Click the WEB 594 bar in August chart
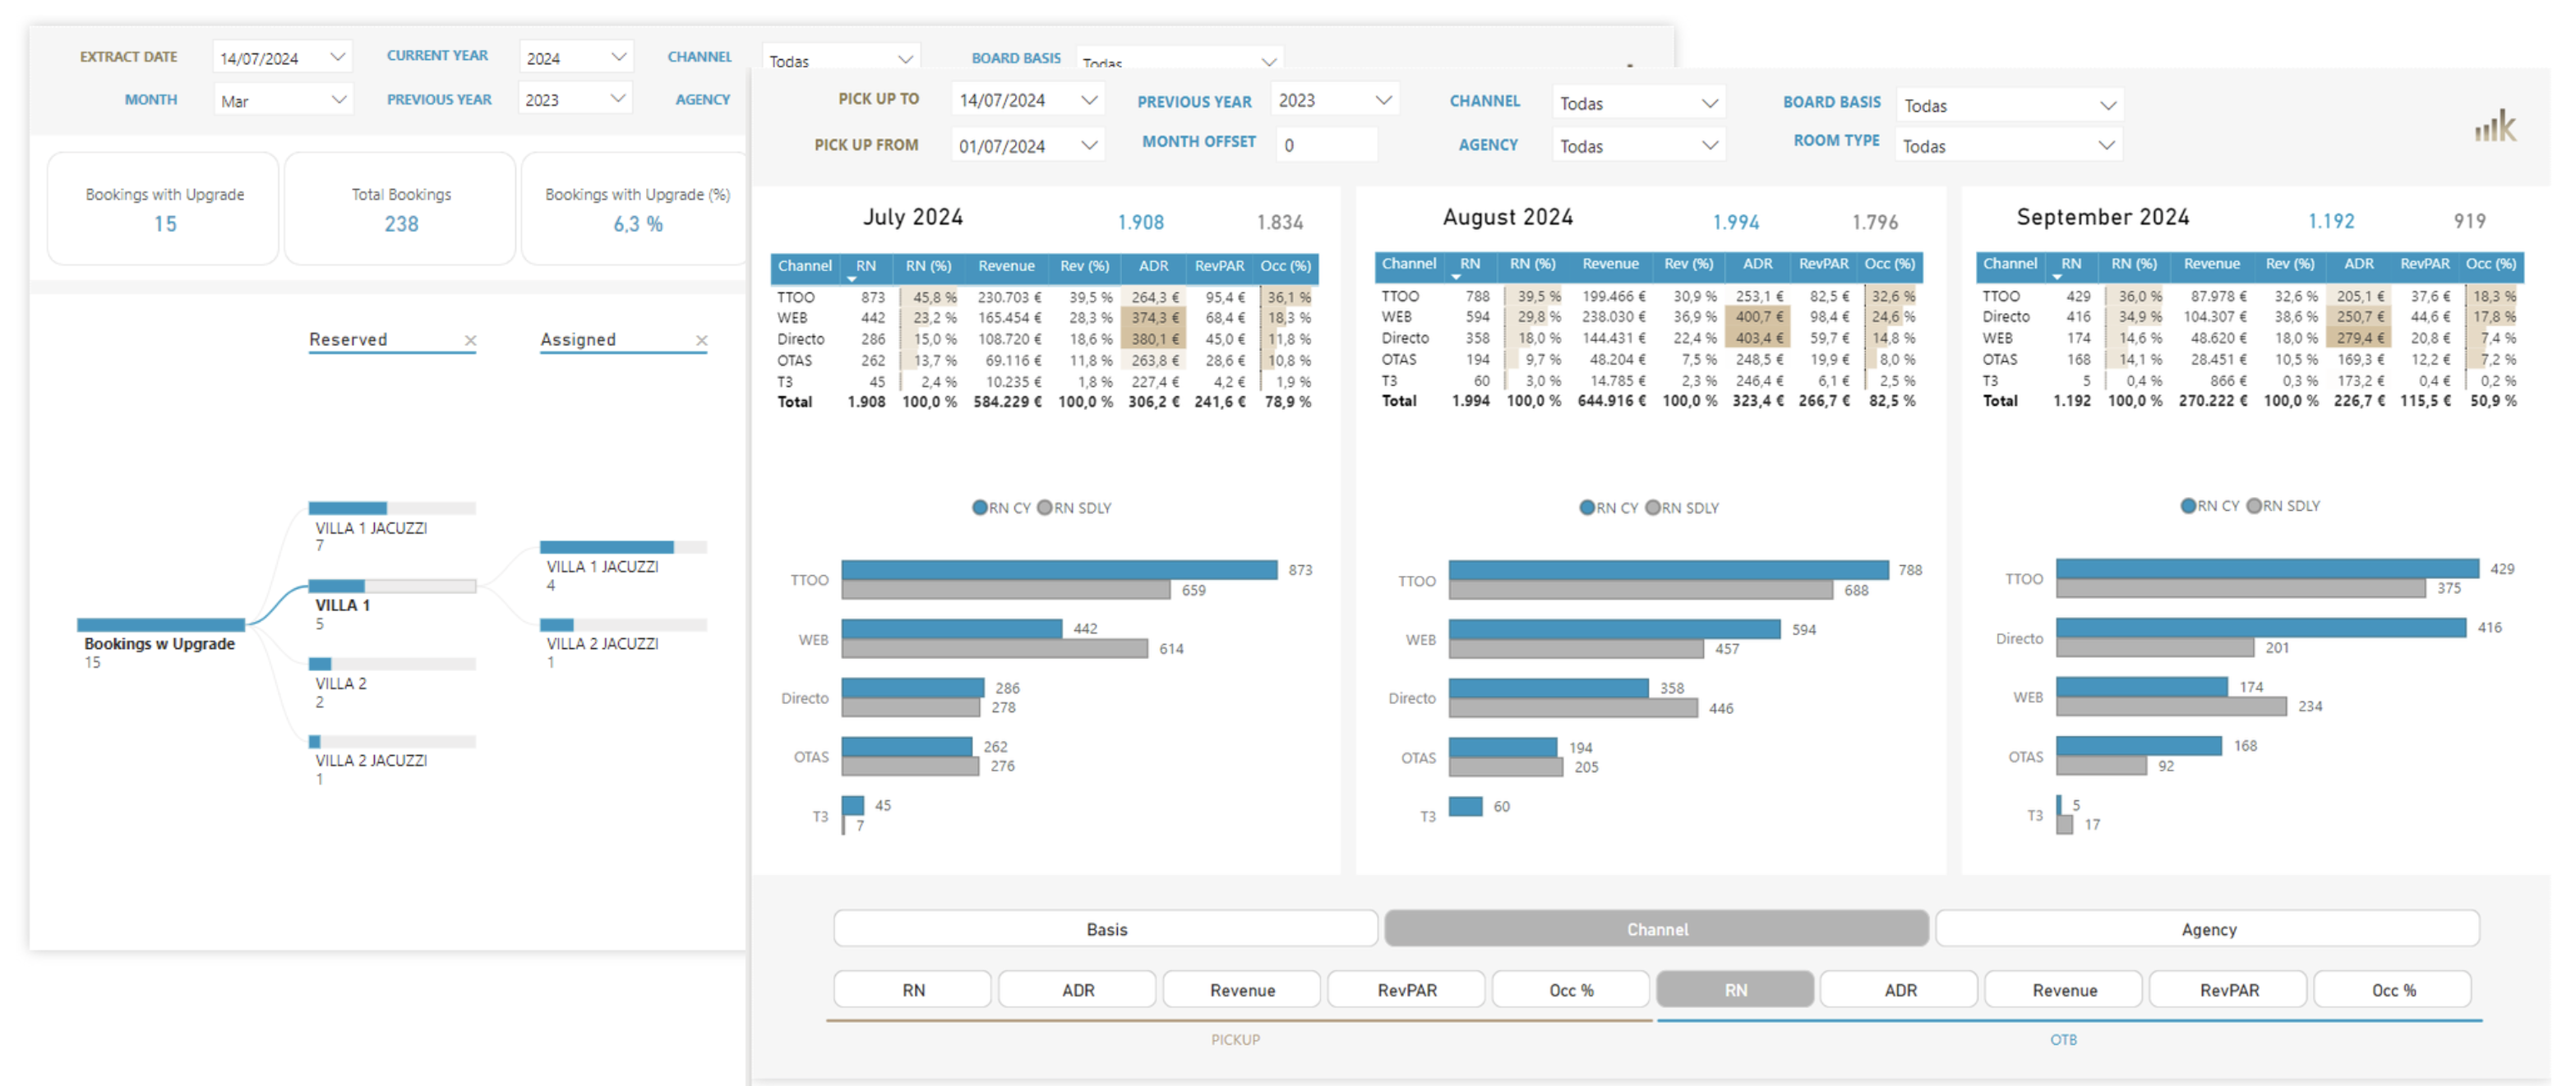Screen dimensions: 2576x1086 tap(1614, 629)
